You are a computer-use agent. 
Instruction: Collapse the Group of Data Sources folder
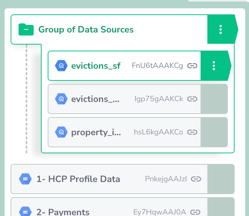click(x=26, y=29)
